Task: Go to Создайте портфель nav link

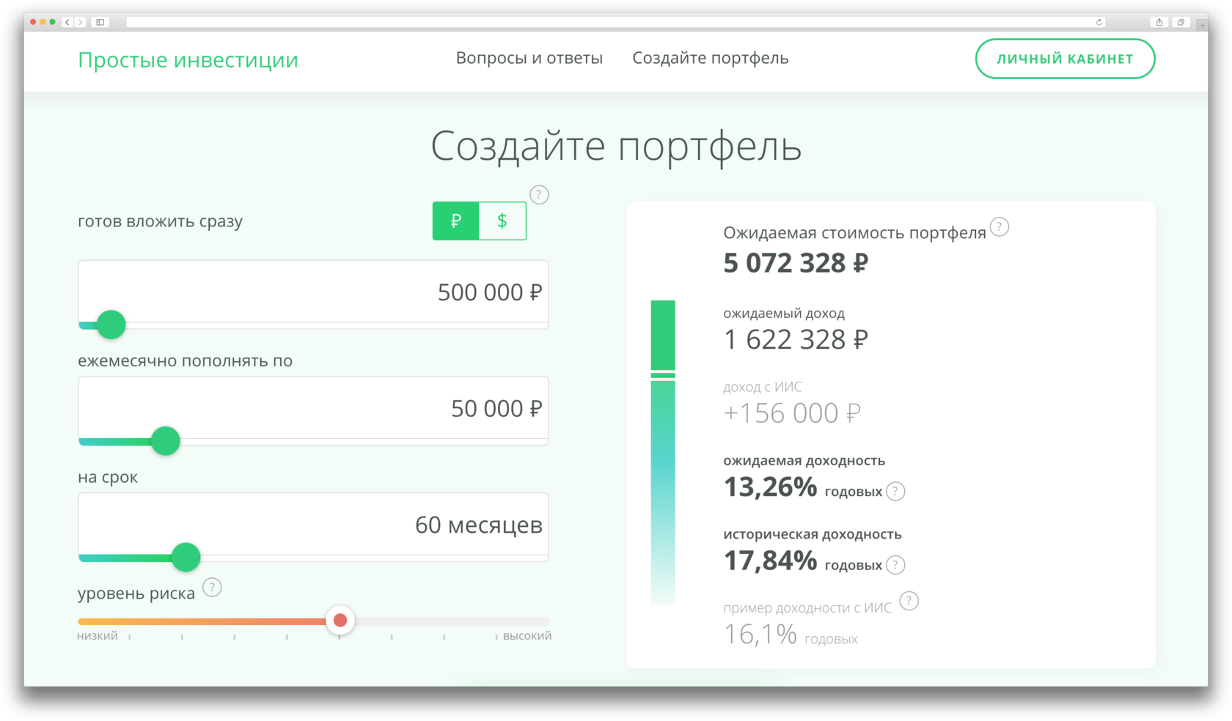Action: click(x=711, y=58)
